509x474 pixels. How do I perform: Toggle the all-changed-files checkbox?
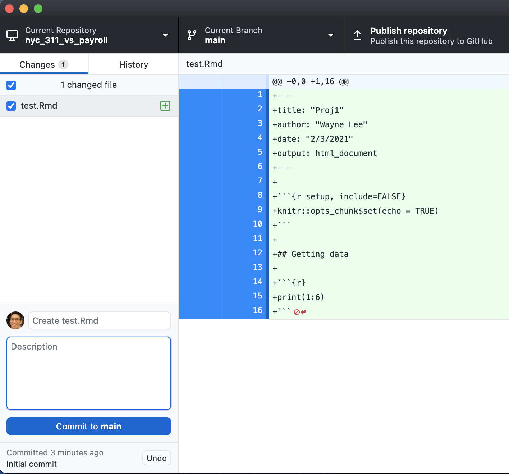(x=11, y=85)
